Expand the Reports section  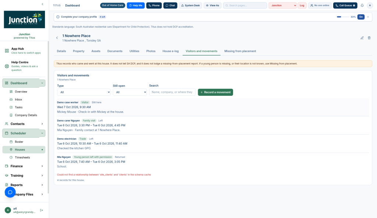tap(24, 185)
